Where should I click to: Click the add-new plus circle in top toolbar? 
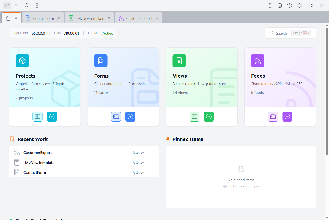coord(37,5)
